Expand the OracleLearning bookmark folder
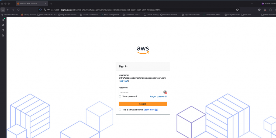 tap(151, 15)
